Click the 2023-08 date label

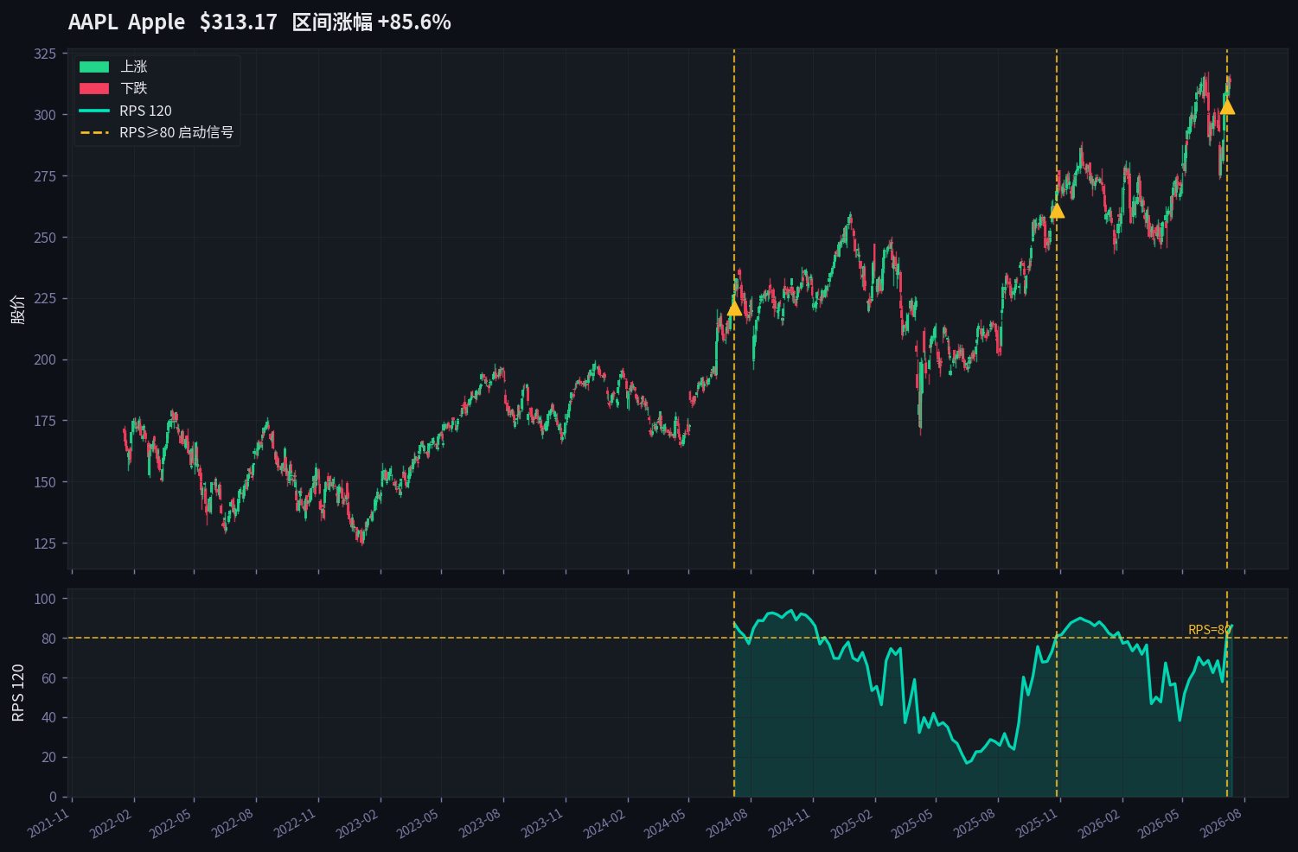pyautogui.click(x=482, y=823)
